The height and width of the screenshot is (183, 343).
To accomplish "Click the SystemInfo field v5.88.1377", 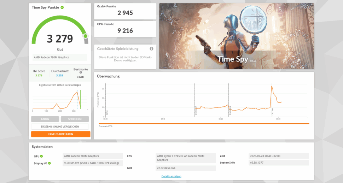I will click(279, 163).
